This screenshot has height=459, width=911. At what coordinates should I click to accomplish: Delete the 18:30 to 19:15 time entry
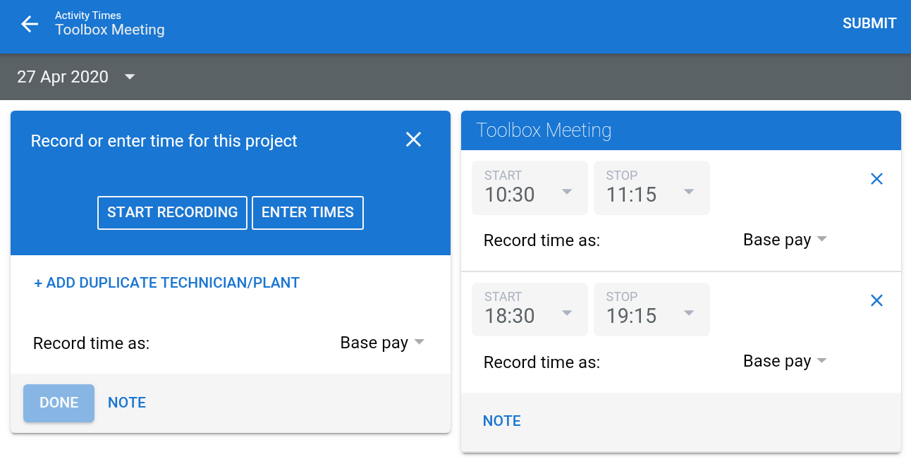(x=876, y=300)
